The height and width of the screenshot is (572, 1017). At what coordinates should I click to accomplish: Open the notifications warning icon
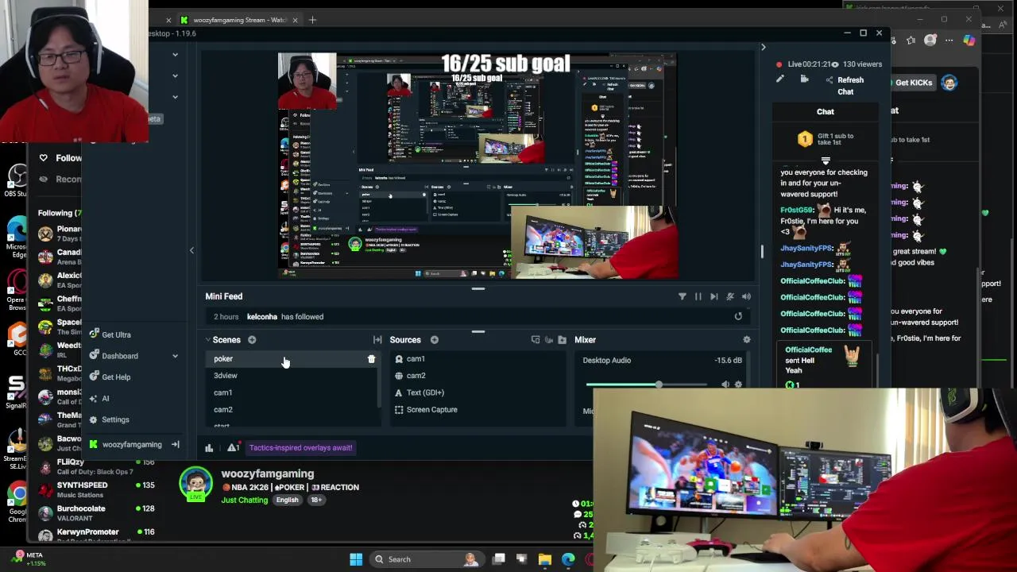coord(233,448)
